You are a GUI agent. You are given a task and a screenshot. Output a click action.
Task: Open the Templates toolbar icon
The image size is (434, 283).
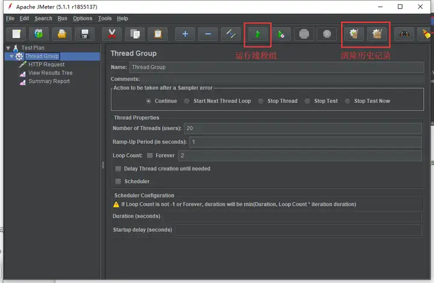click(39, 34)
